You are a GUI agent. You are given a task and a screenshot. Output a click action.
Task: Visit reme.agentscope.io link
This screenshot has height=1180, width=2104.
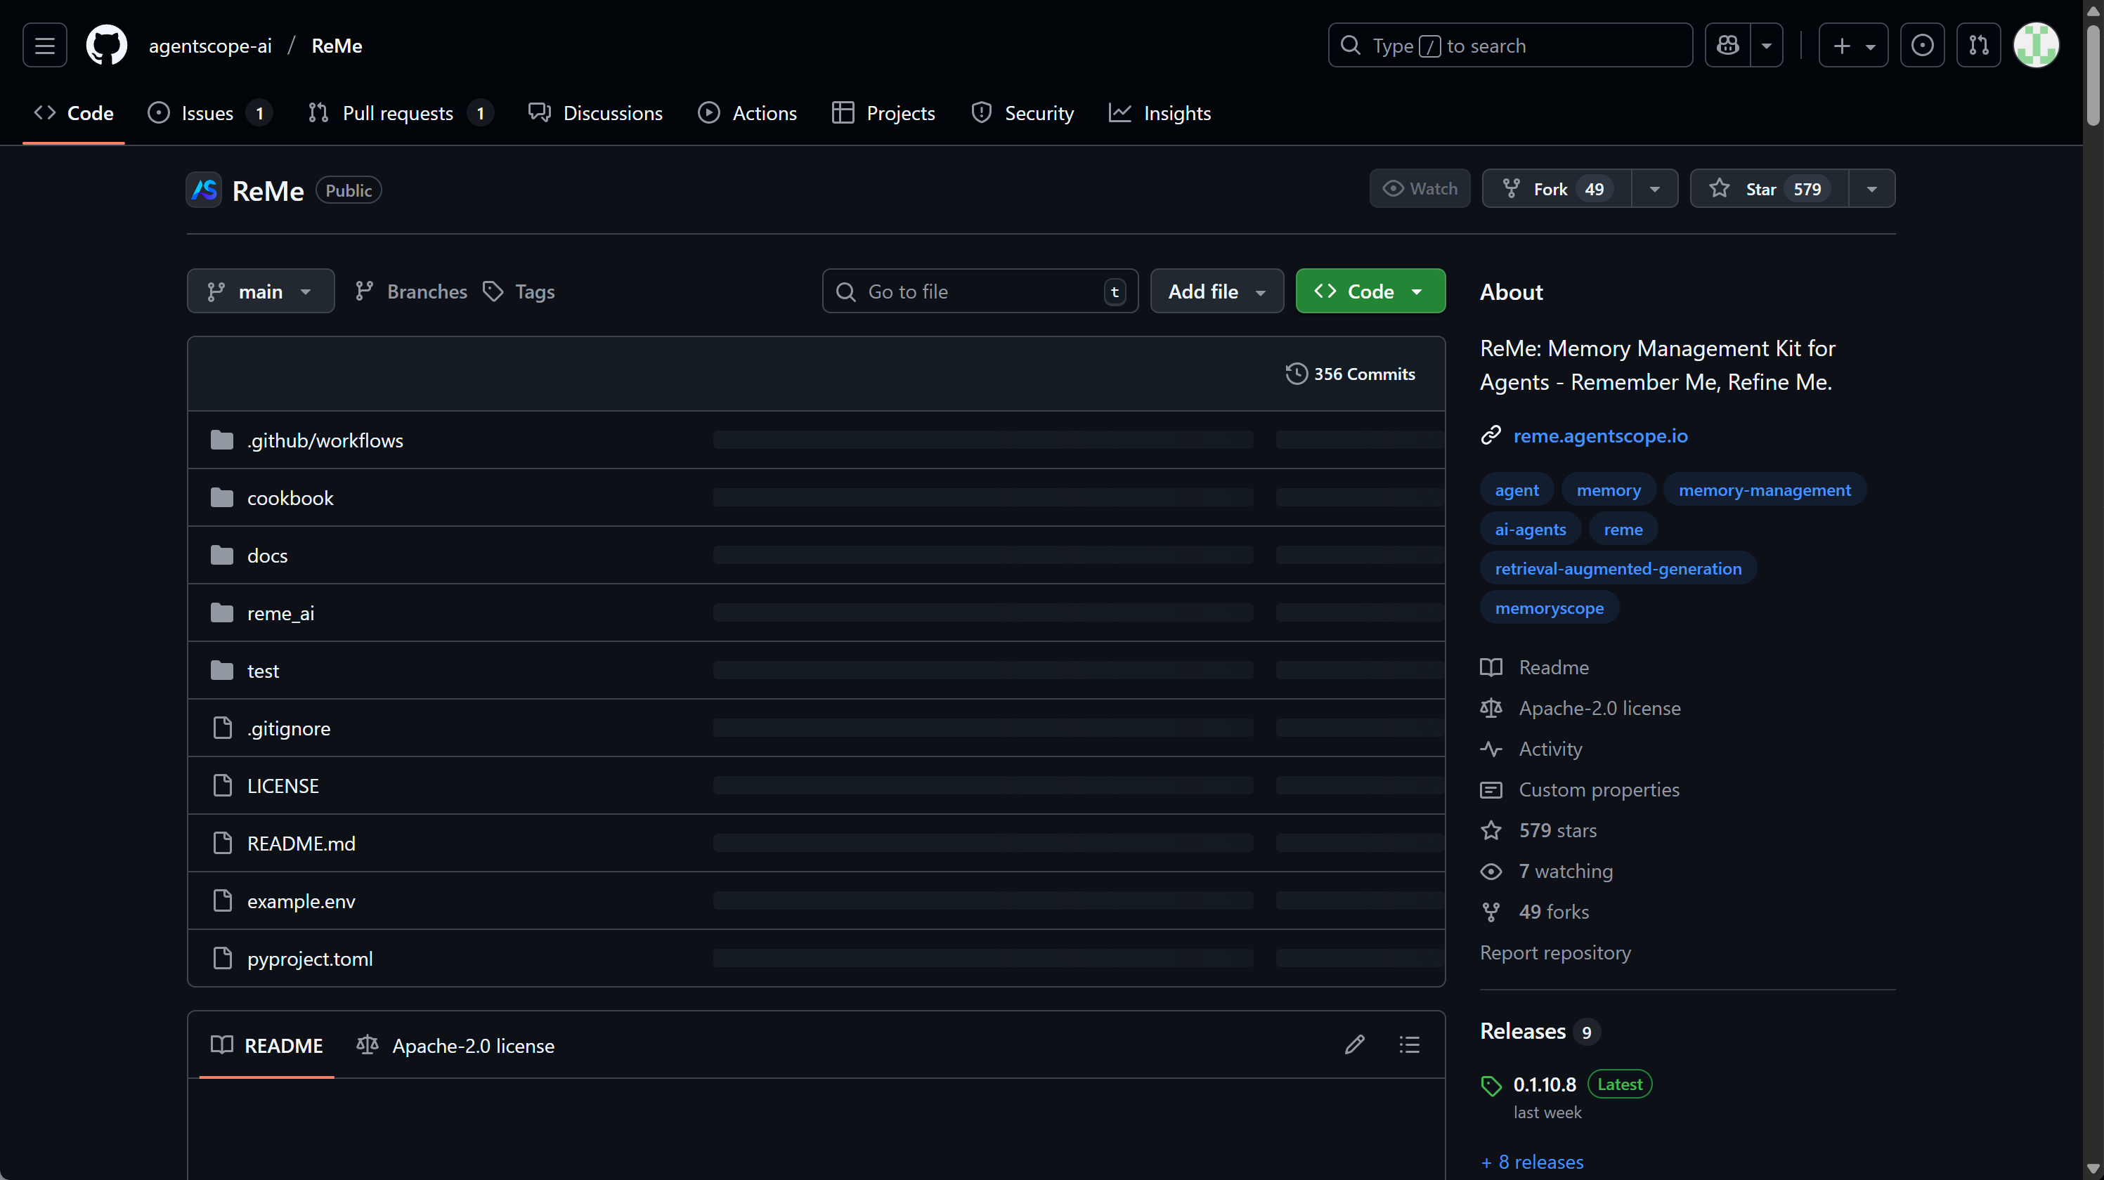coord(1600,436)
